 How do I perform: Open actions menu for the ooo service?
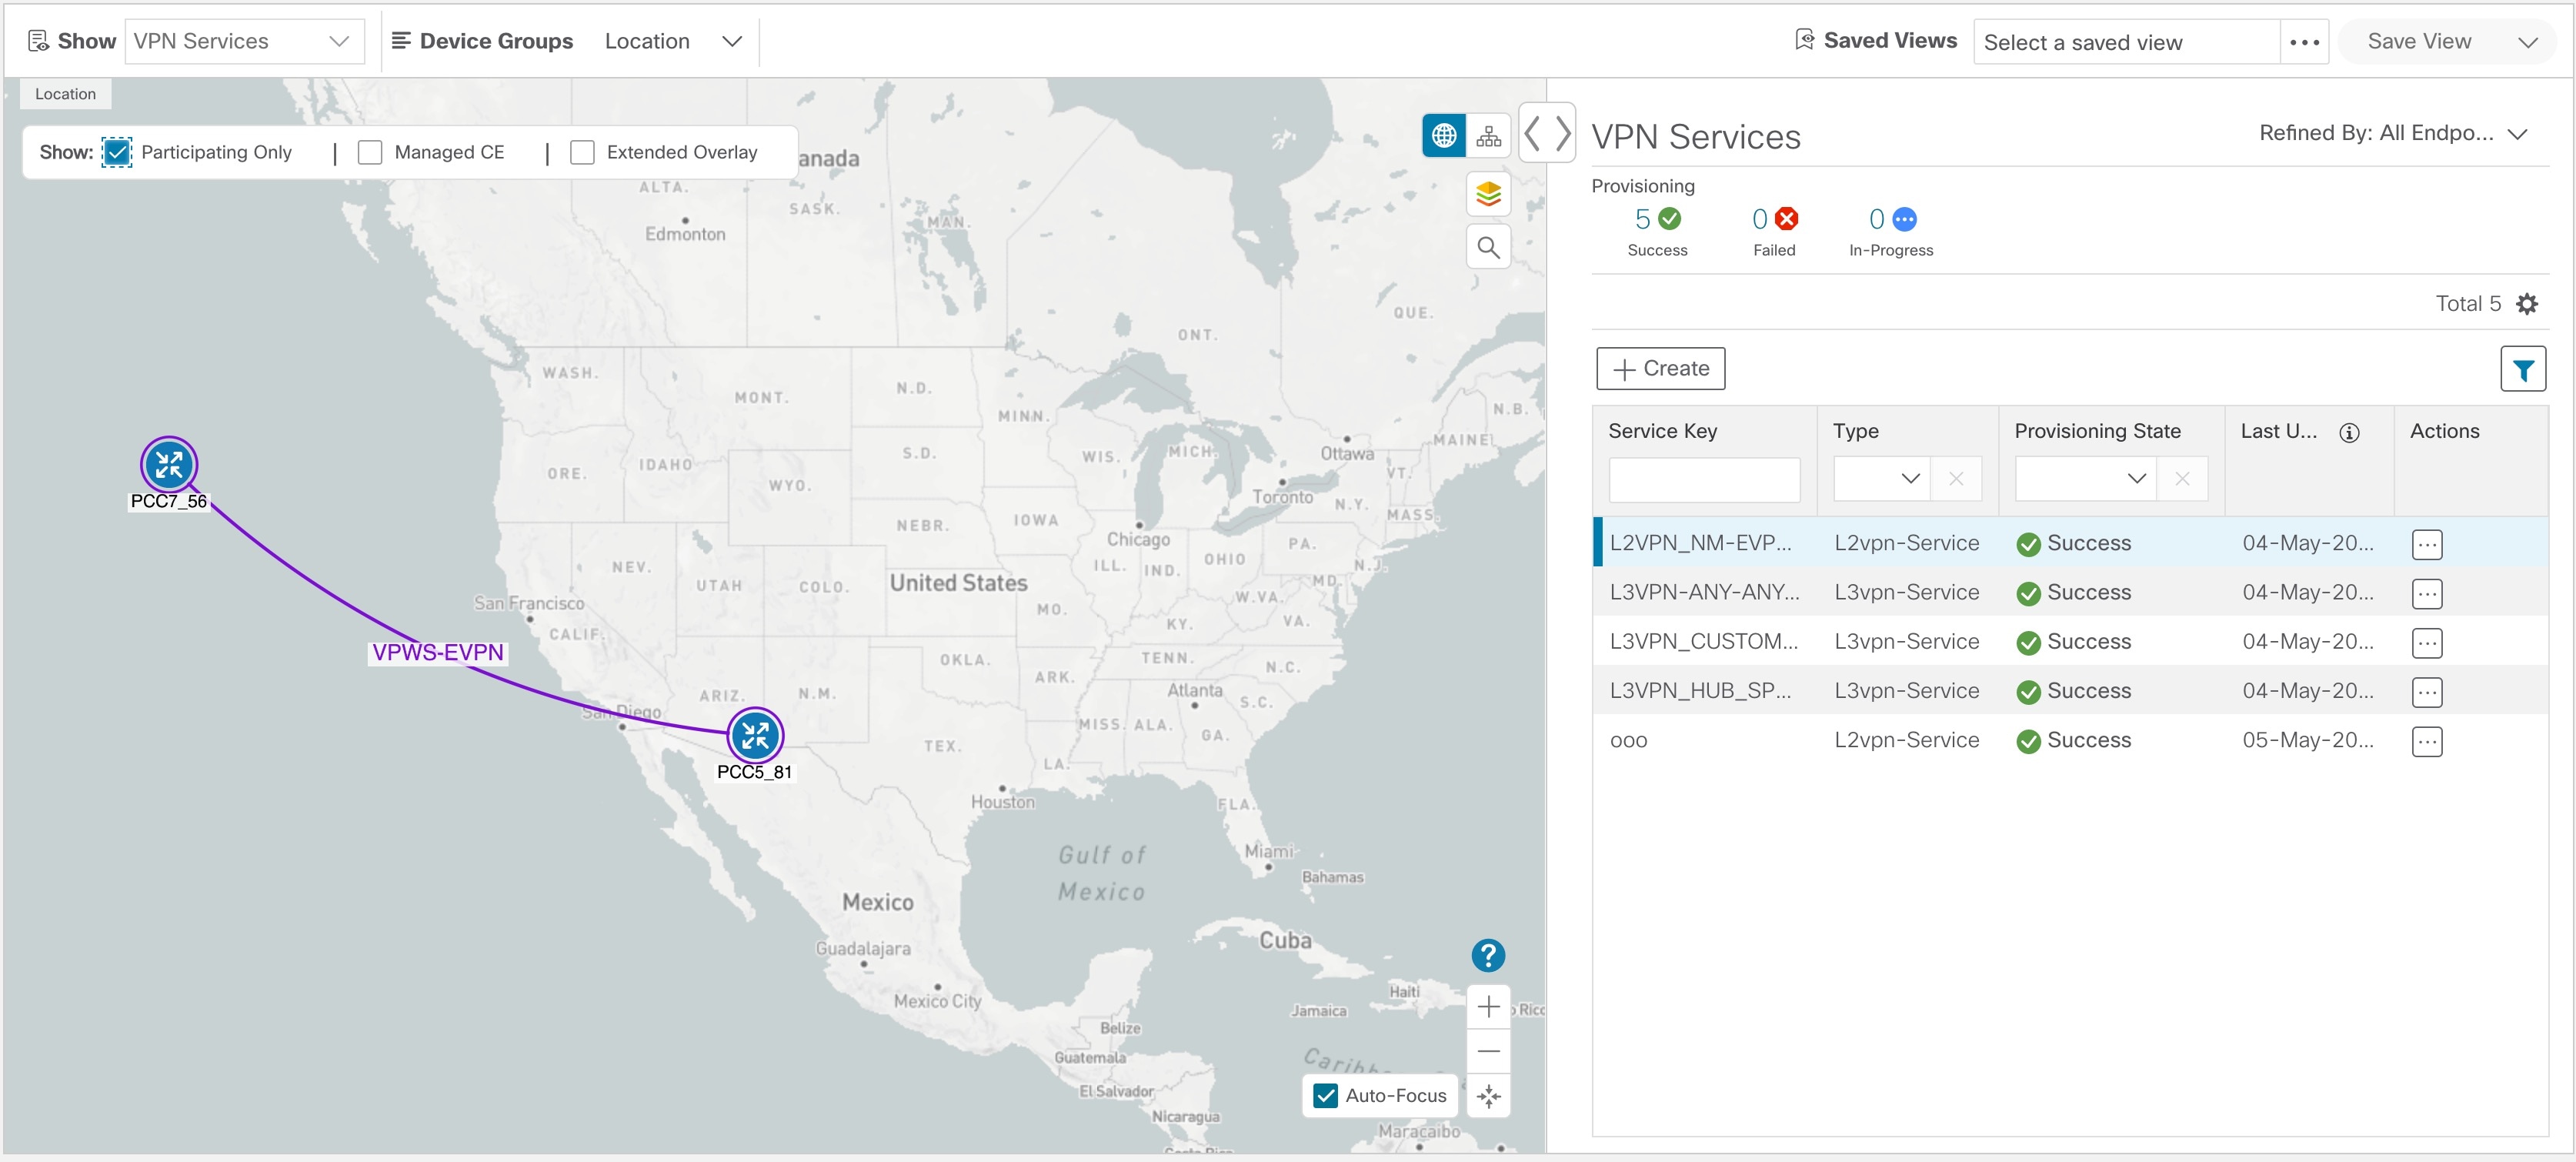[x=2429, y=741]
